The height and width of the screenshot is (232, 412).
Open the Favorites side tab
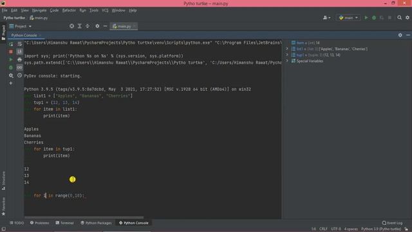(x=3, y=206)
